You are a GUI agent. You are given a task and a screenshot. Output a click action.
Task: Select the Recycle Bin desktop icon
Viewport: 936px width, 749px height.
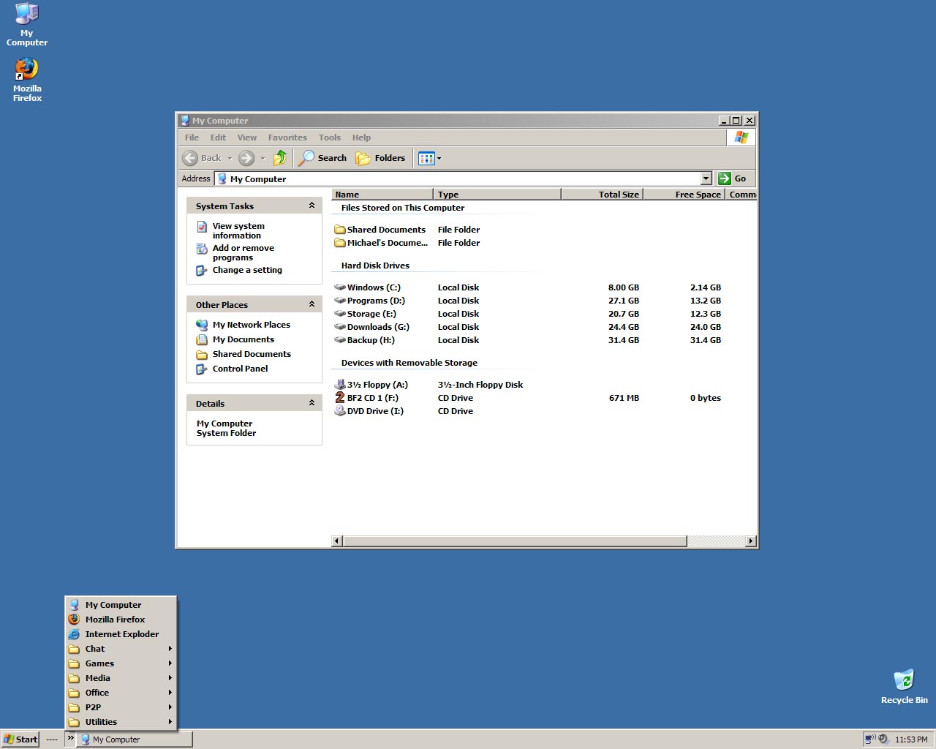coord(904,680)
